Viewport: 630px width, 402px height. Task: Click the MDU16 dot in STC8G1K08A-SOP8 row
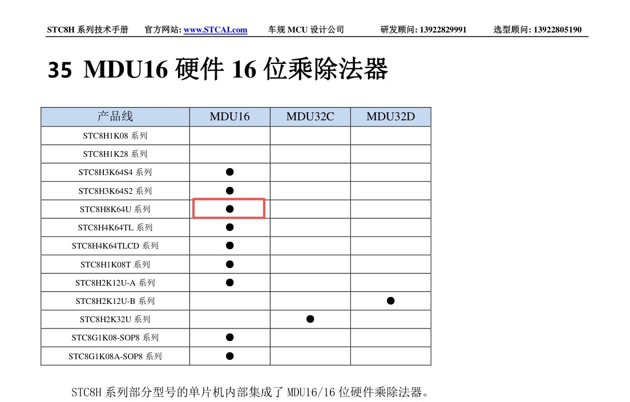[230, 356]
